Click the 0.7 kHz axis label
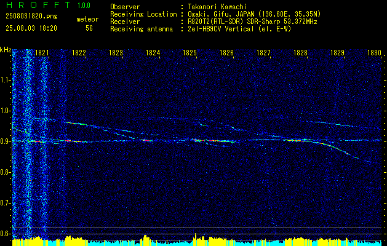 click(6, 203)
